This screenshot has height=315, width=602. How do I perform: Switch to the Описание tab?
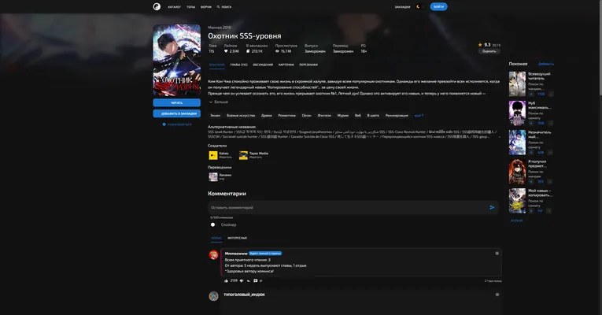tap(216, 65)
